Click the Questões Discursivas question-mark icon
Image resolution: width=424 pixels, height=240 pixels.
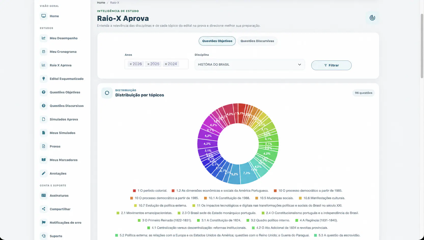point(44,106)
